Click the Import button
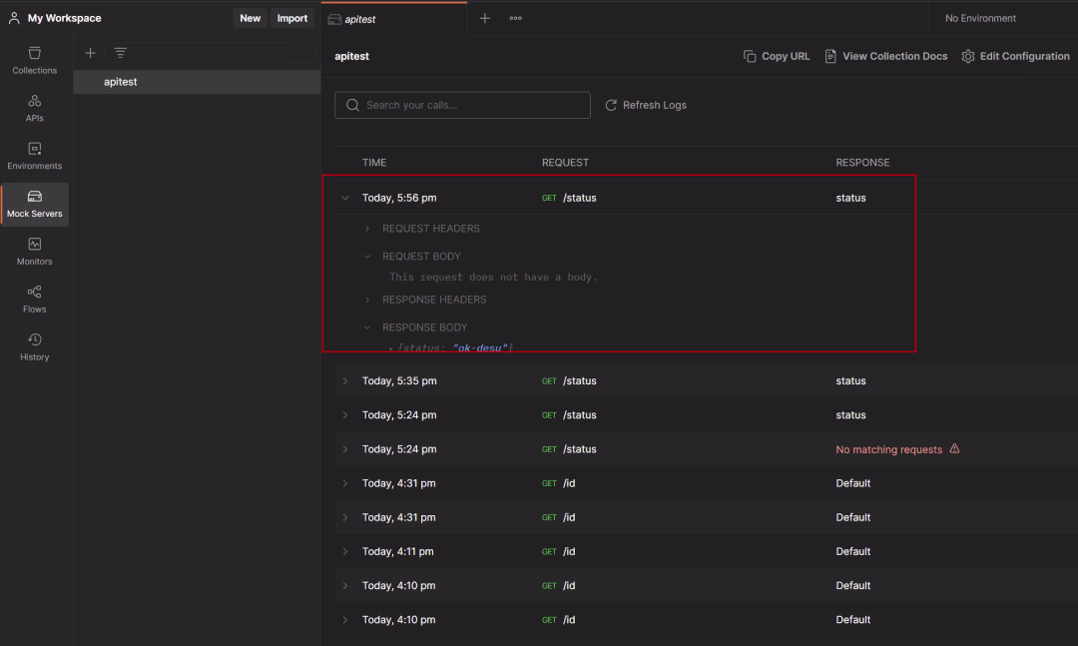The height and width of the screenshot is (646, 1078). [292, 19]
